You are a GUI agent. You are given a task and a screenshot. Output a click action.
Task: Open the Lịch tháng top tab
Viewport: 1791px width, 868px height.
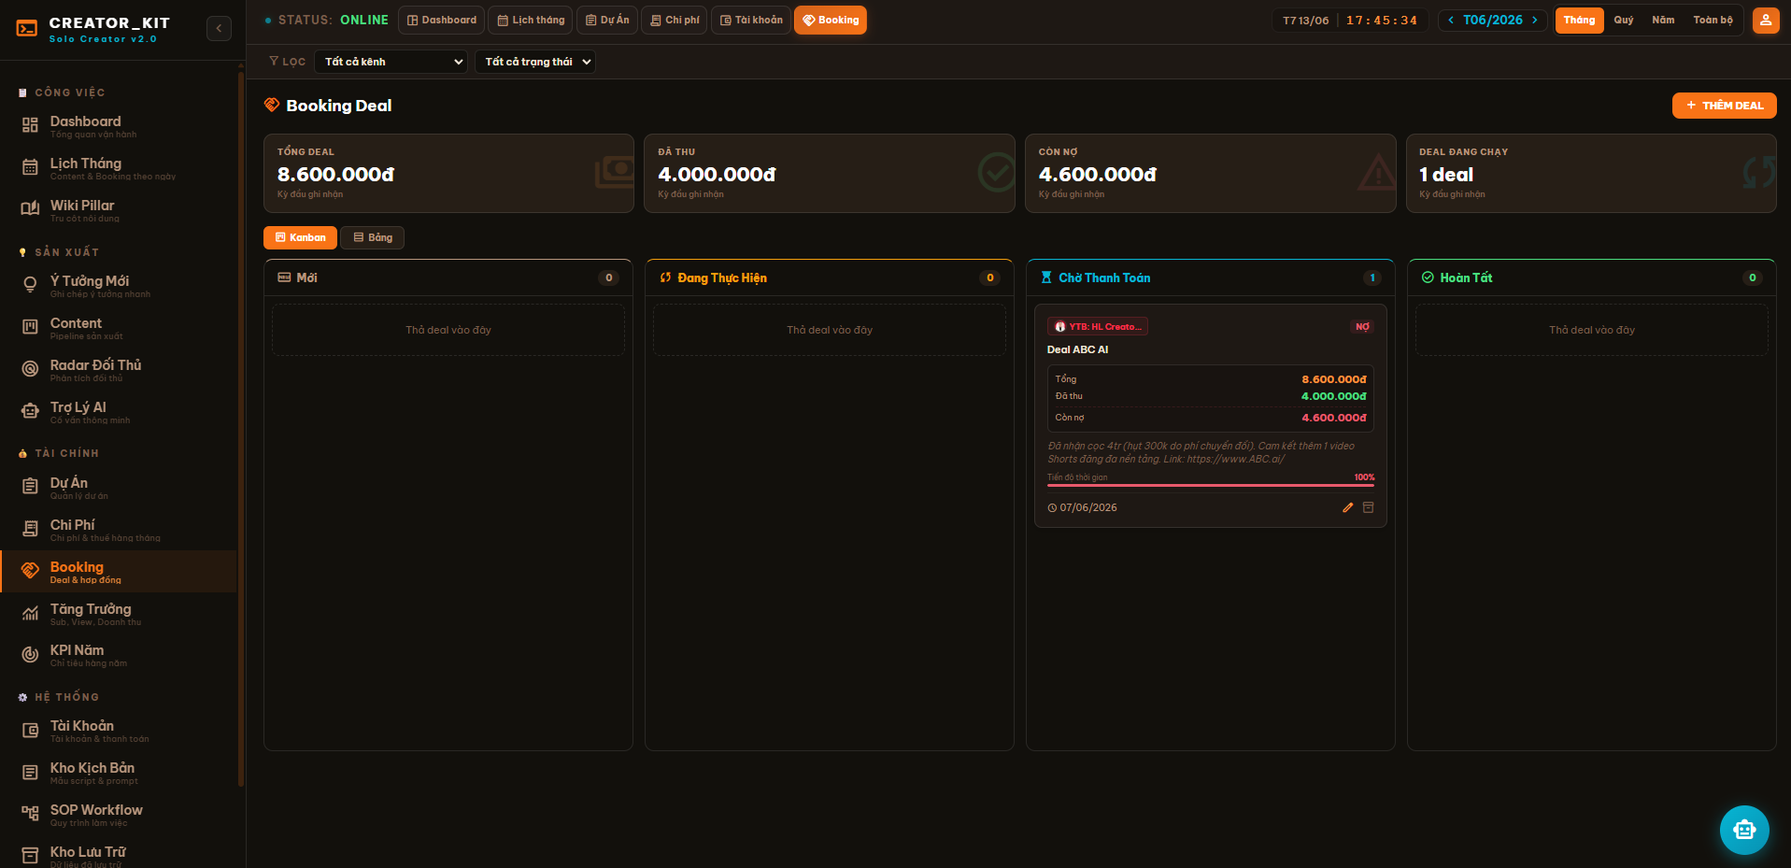(531, 20)
